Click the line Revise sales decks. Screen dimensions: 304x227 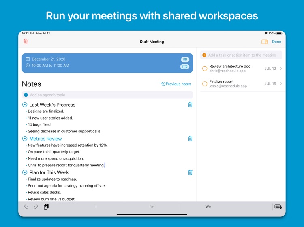coord(45,192)
